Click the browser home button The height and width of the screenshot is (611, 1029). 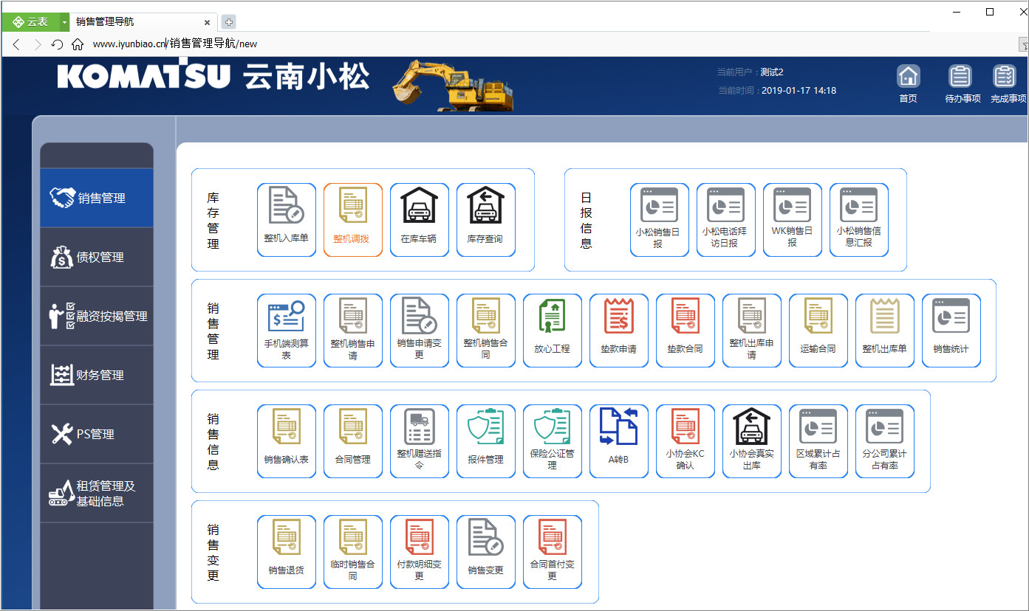point(78,44)
